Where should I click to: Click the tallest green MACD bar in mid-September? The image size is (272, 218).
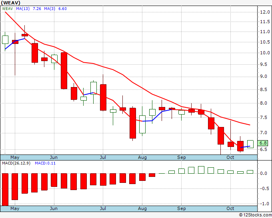point(201,170)
